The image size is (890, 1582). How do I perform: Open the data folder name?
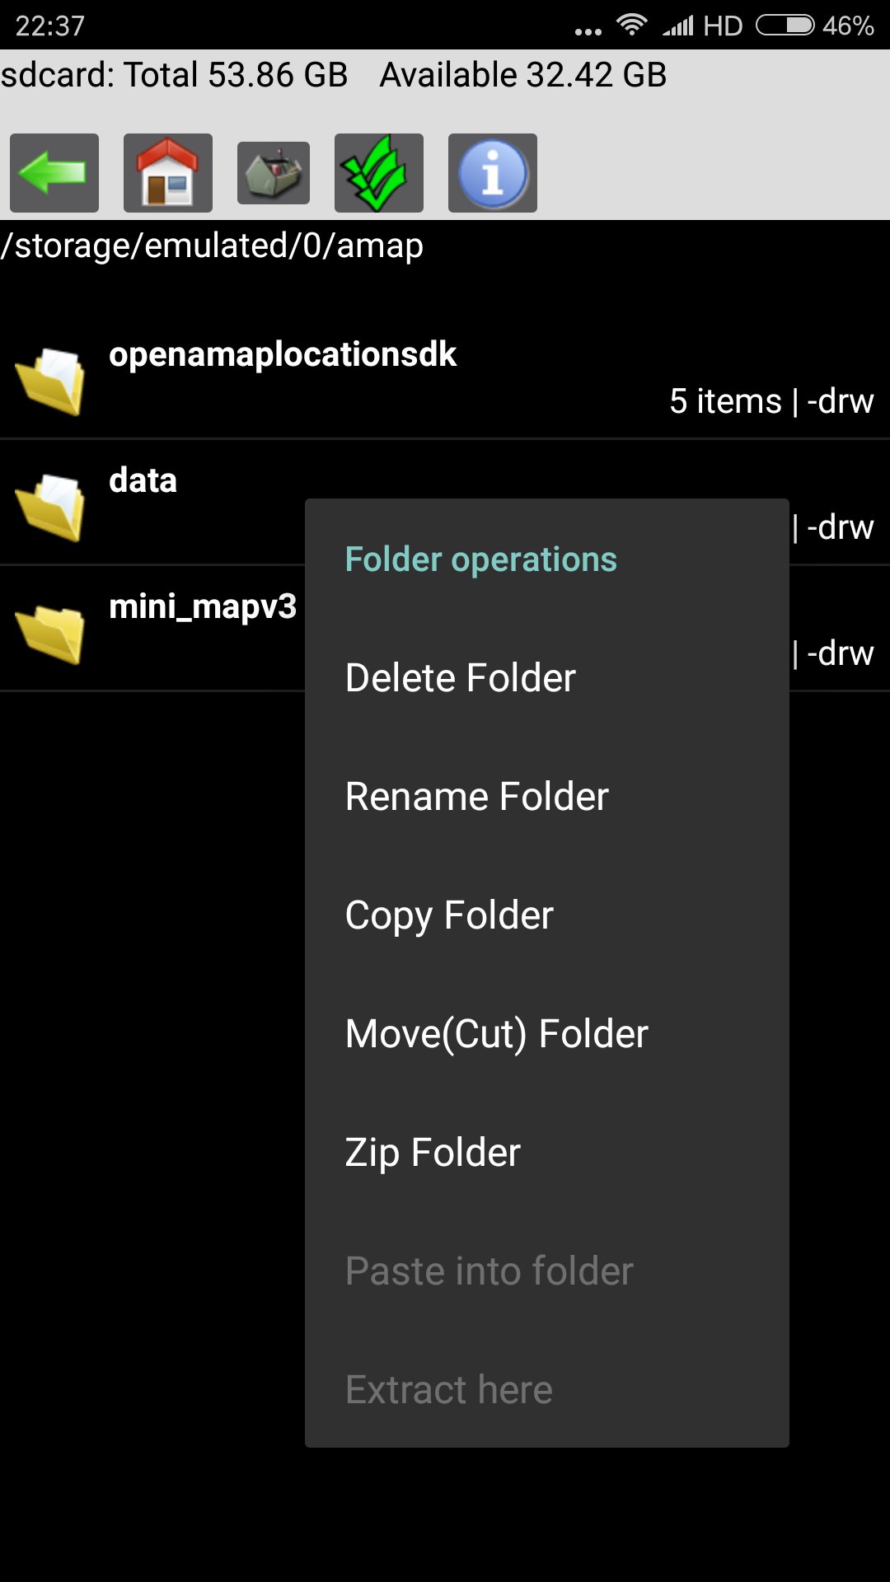pyautogui.click(x=143, y=480)
